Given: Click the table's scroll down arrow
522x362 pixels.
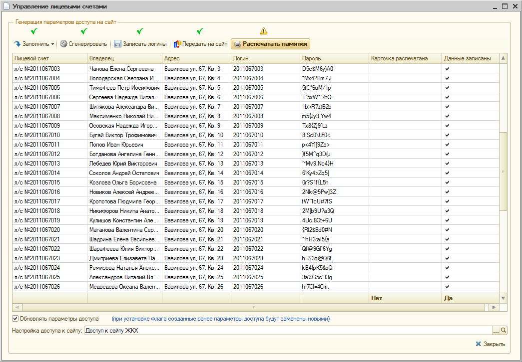Looking at the screenshot, I should 503,298.
